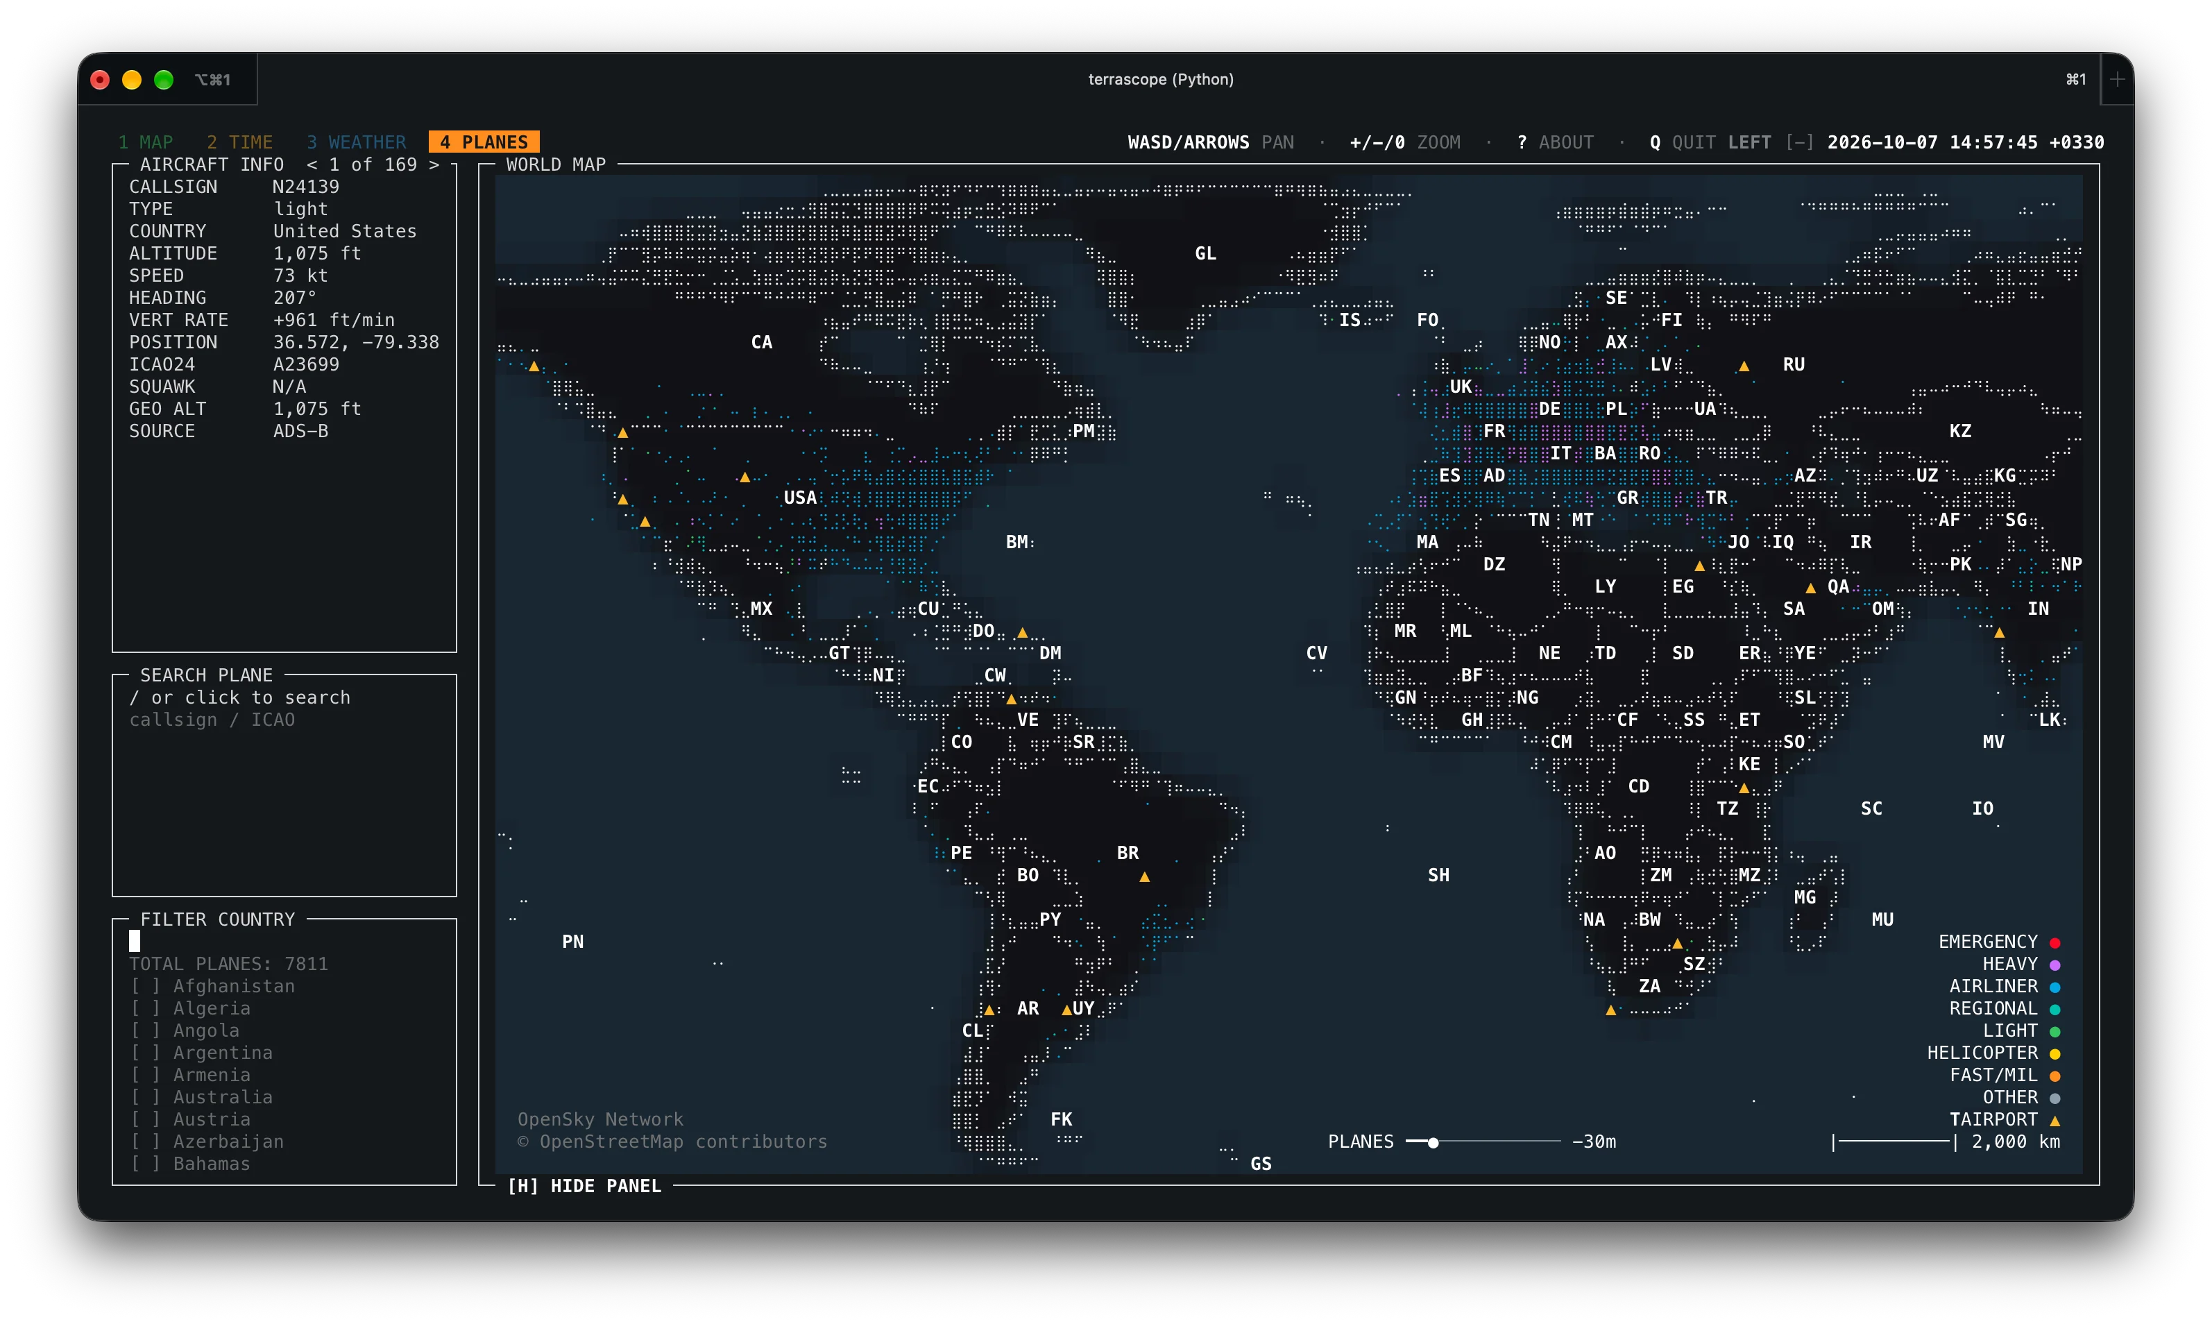2212x1324 pixels.
Task: Switch to the 1 MAP tab
Action: point(146,142)
